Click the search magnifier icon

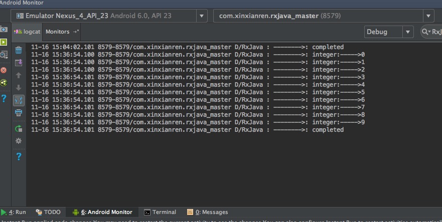[425, 32]
